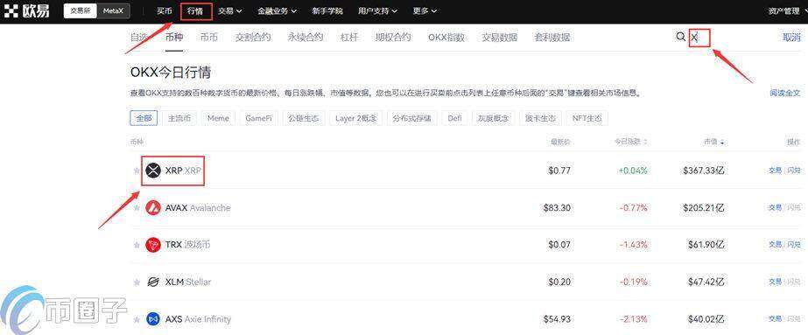
Task: Open 新手学院 in the top navigation
Action: pos(327,10)
